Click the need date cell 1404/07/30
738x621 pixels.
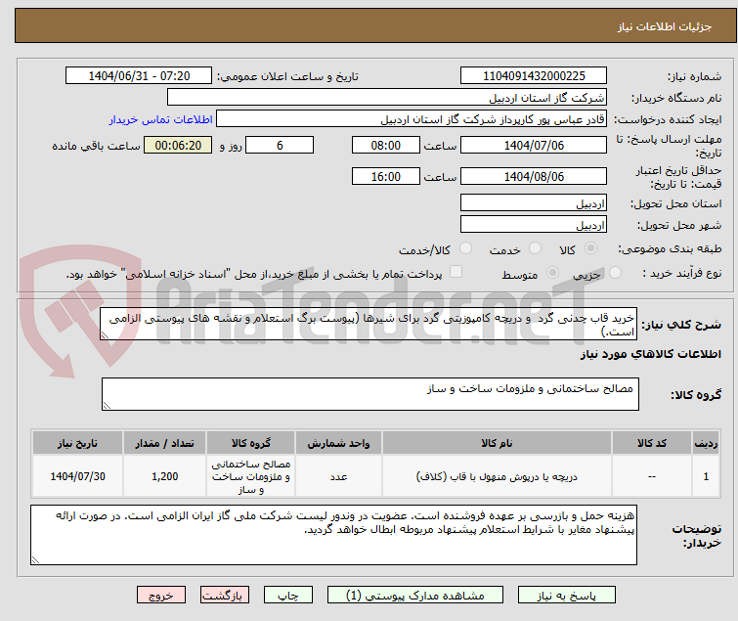77,476
